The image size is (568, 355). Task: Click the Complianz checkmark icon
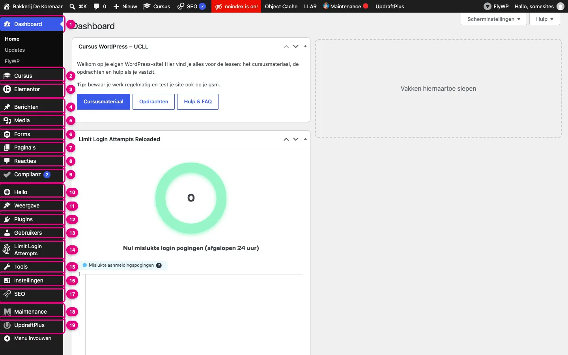tap(7, 174)
